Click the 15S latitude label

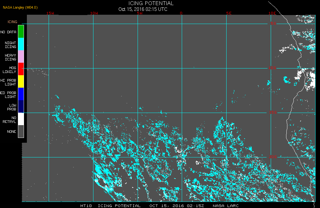(273, 112)
